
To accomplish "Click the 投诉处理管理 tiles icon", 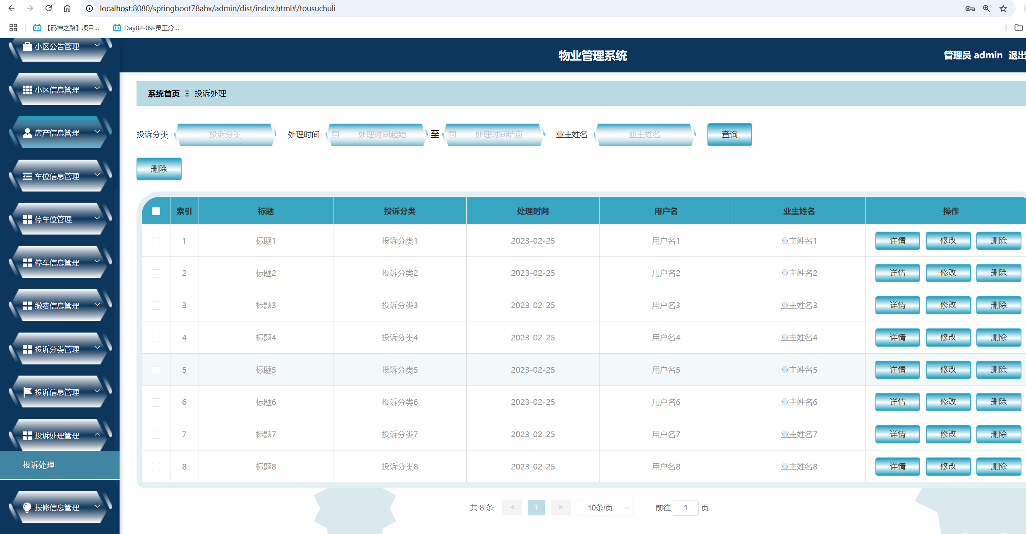I will coord(27,436).
